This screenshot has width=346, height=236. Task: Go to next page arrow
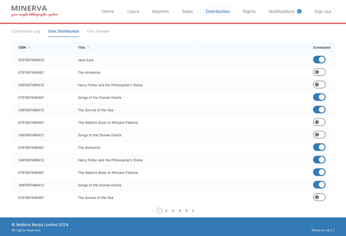coord(193,210)
